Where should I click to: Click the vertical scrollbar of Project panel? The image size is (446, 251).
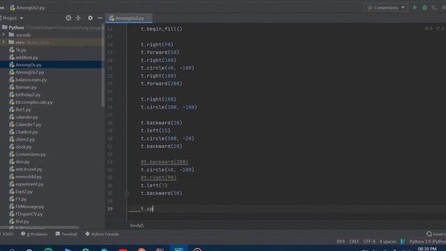coord(102,66)
